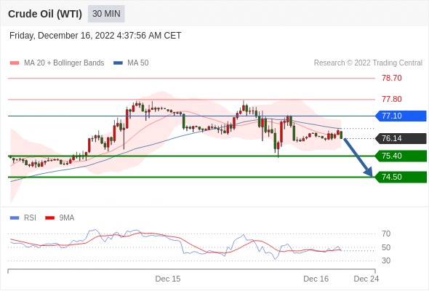This screenshot has height=291, width=429.
Task: Click the Dec 16 date axis label
Action: coord(316,279)
